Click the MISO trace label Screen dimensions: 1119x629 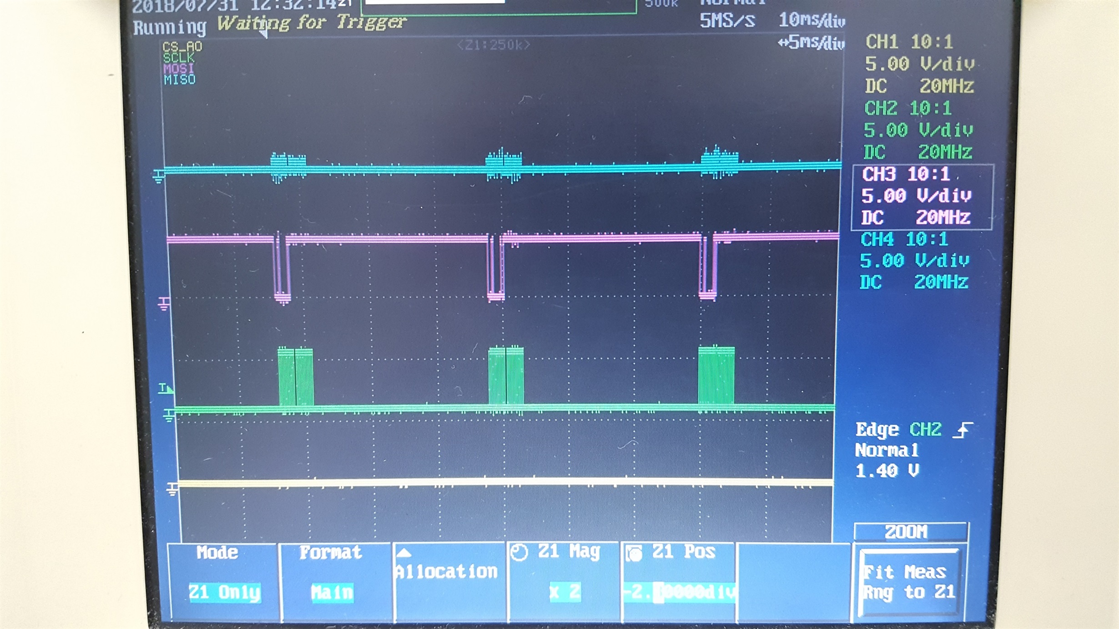click(180, 80)
